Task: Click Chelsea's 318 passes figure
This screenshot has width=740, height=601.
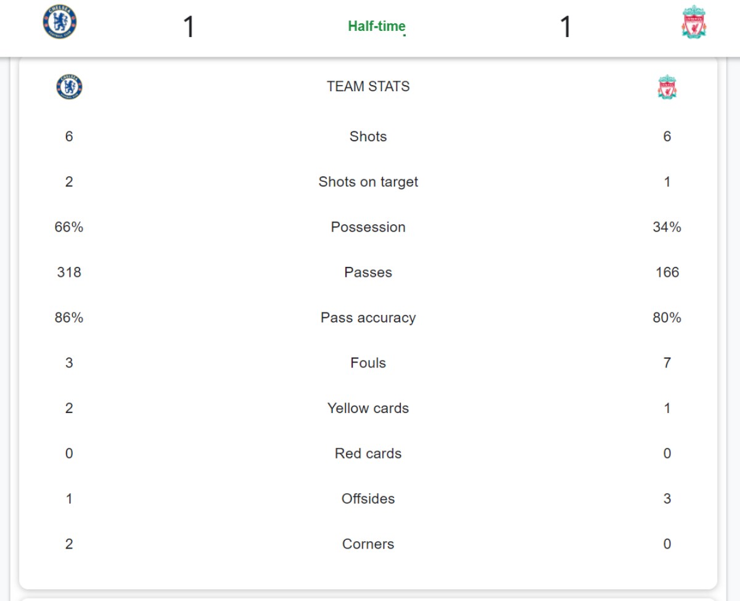Action: click(x=69, y=272)
